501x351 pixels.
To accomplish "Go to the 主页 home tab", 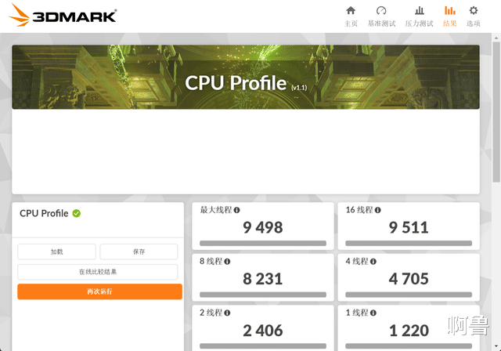I will pos(351,16).
